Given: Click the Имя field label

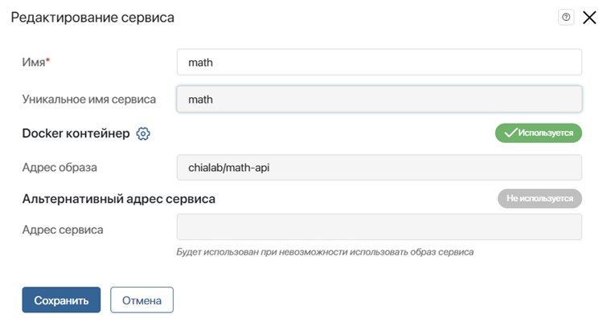Looking at the screenshot, I should tap(34, 62).
